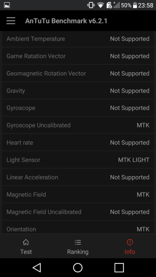Tap the Android home circle button
This screenshot has width=156, height=277.
pos(78,268)
